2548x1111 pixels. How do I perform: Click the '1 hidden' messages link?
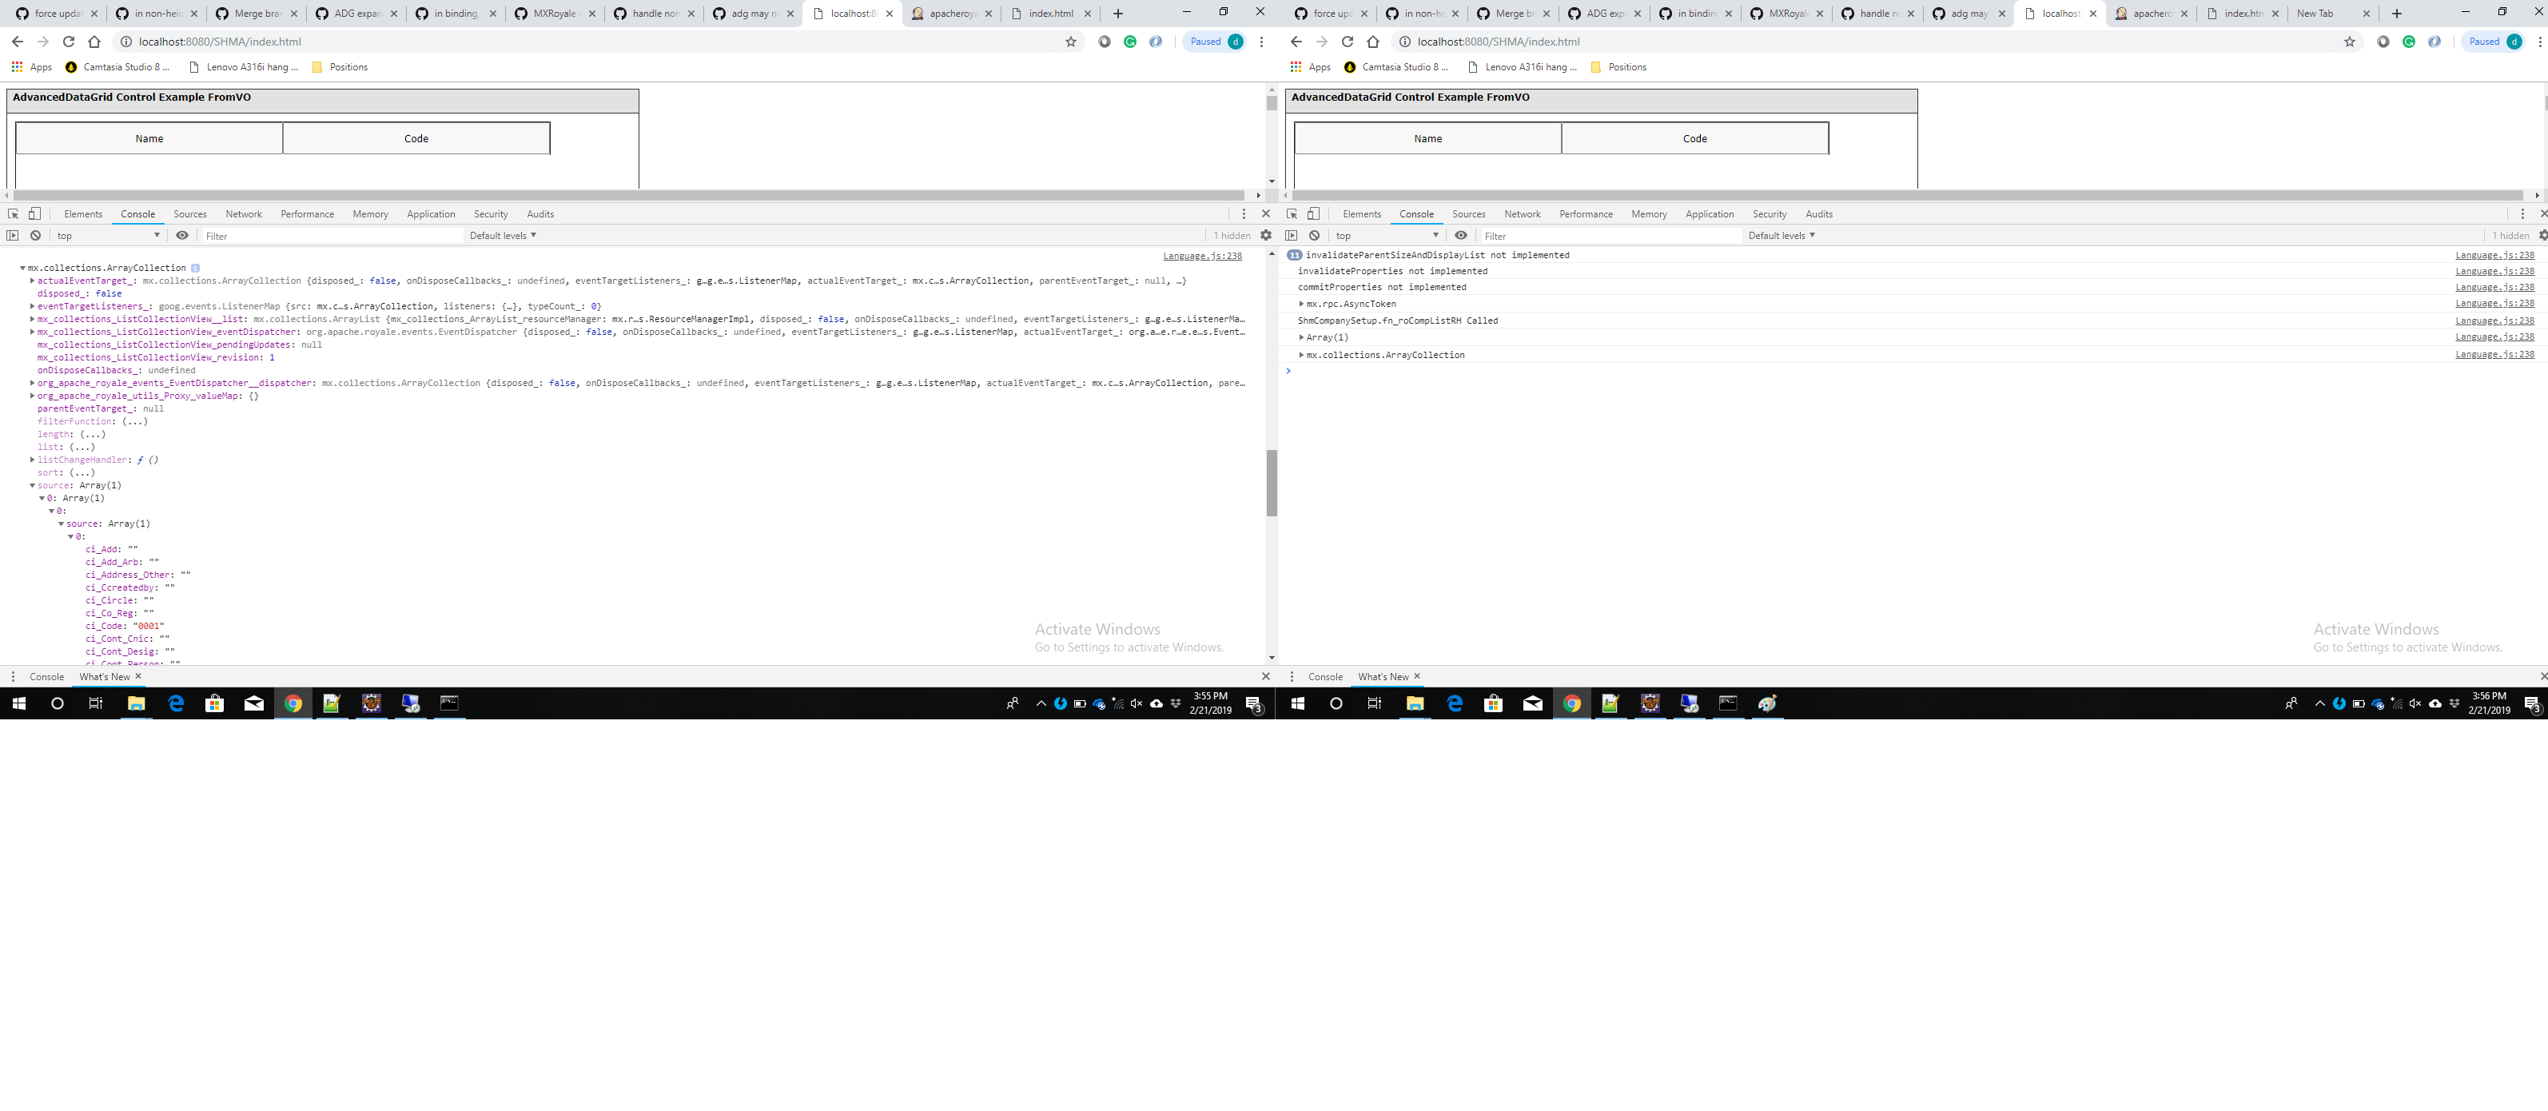1232,236
